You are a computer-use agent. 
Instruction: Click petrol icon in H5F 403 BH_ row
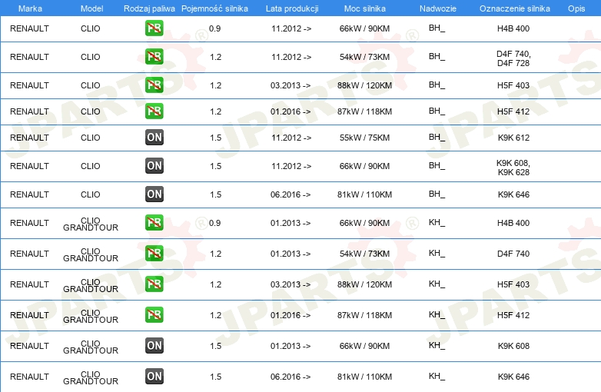click(154, 85)
